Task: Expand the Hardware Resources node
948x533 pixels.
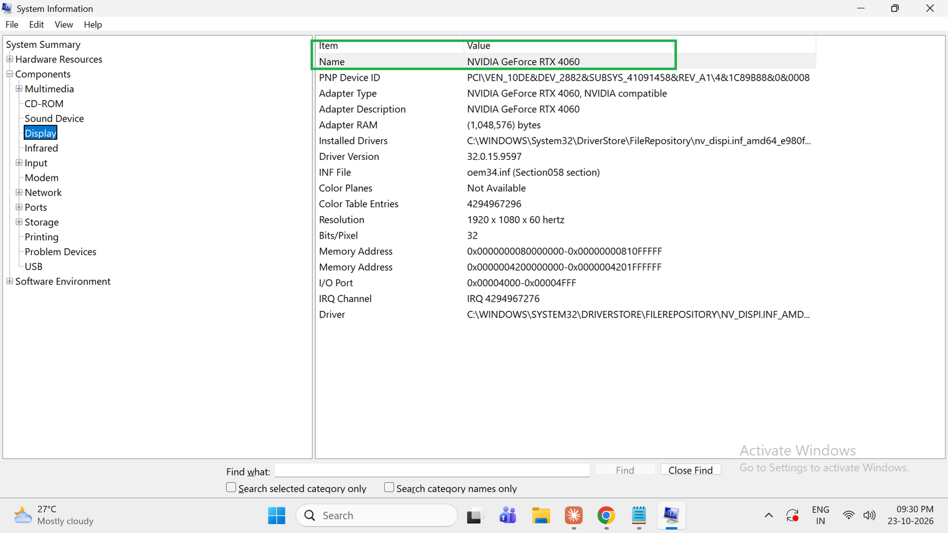Action: pyautogui.click(x=9, y=59)
